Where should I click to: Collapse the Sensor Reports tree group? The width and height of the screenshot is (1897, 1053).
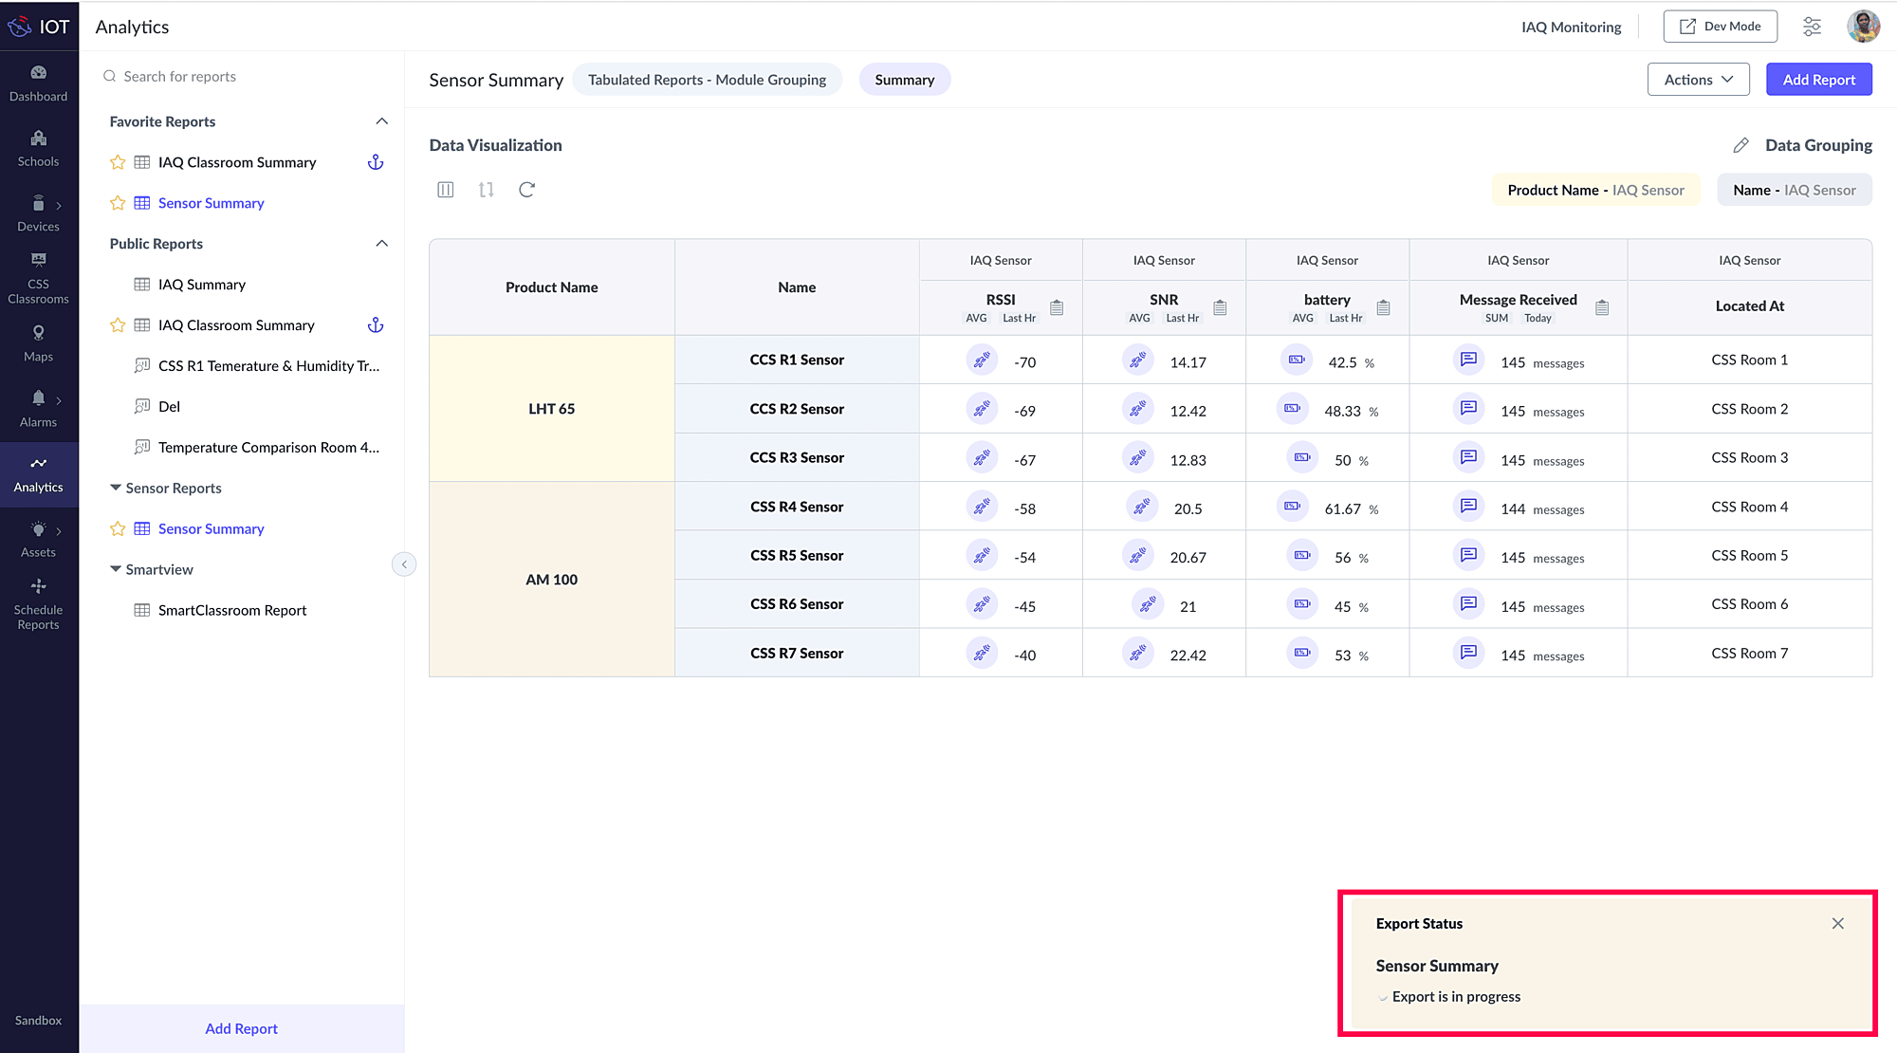[x=116, y=488]
